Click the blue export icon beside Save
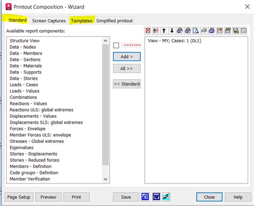The height and width of the screenshot is (206, 254). (x=145, y=197)
